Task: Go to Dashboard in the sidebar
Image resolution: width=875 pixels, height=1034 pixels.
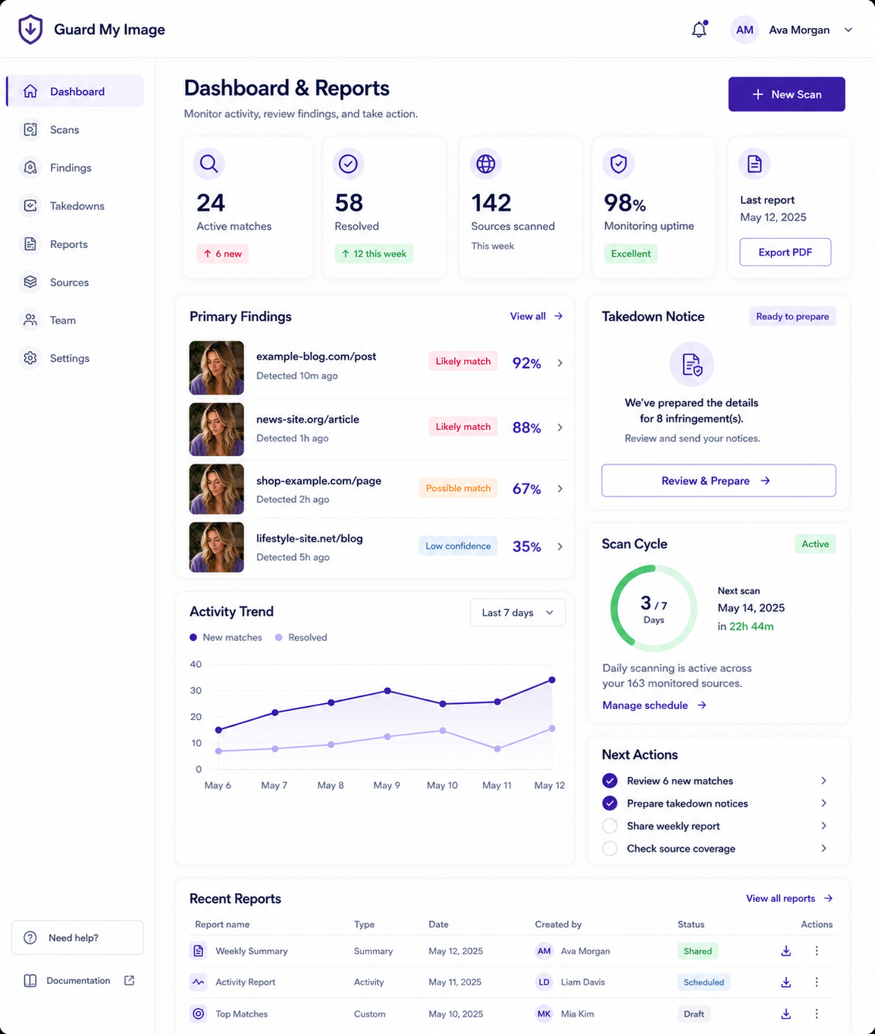Action: tap(74, 91)
